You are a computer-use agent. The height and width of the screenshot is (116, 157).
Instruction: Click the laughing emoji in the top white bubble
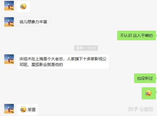(23, 6)
